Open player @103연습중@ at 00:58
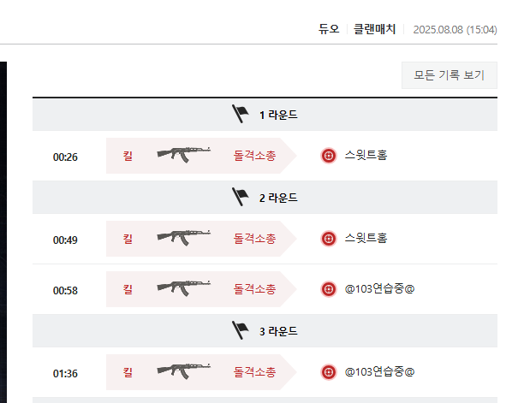The height and width of the screenshot is (403, 518). point(379,289)
